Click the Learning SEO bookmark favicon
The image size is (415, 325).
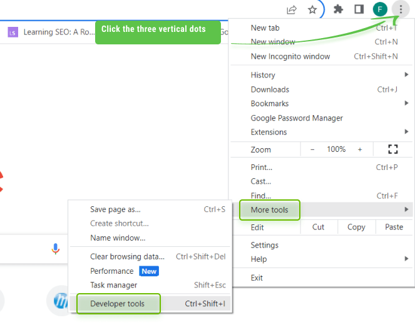click(13, 32)
